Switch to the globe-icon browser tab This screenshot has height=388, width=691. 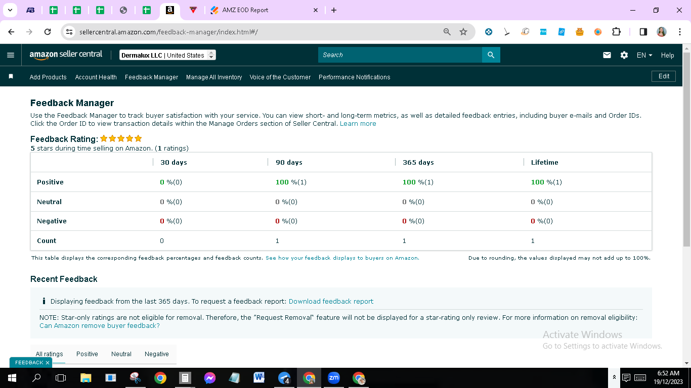coord(123,10)
